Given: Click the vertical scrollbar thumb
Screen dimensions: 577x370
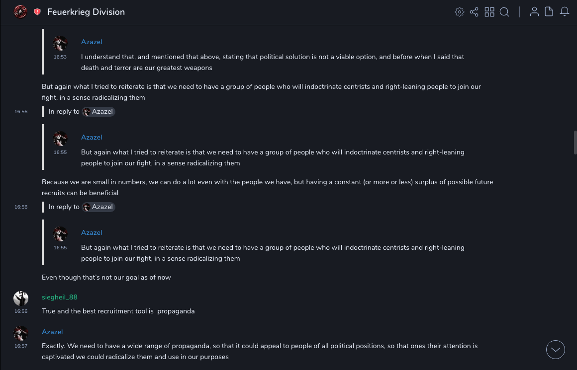Looking at the screenshot, I should click(x=575, y=143).
